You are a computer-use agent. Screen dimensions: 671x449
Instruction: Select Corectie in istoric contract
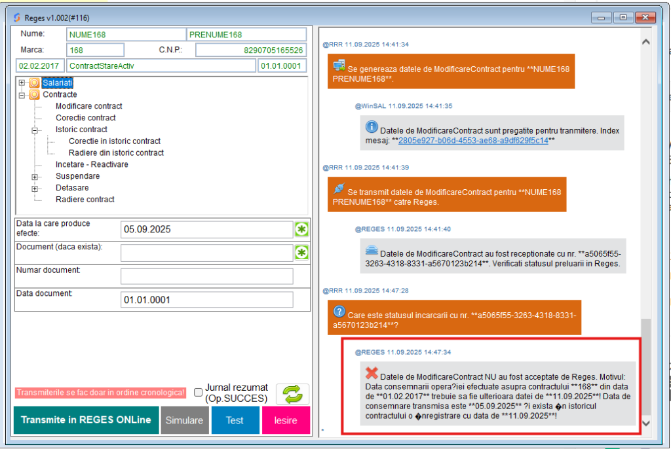(115, 141)
